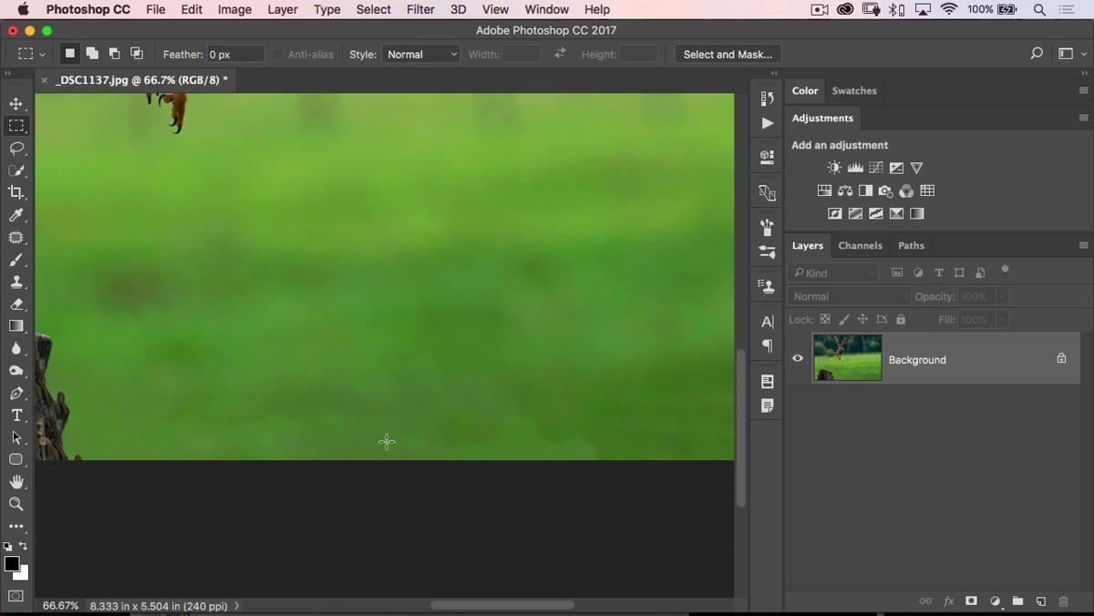Toggle lock position
The height and width of the screenshot is (616, 1094).
click(x=862, y=320)
